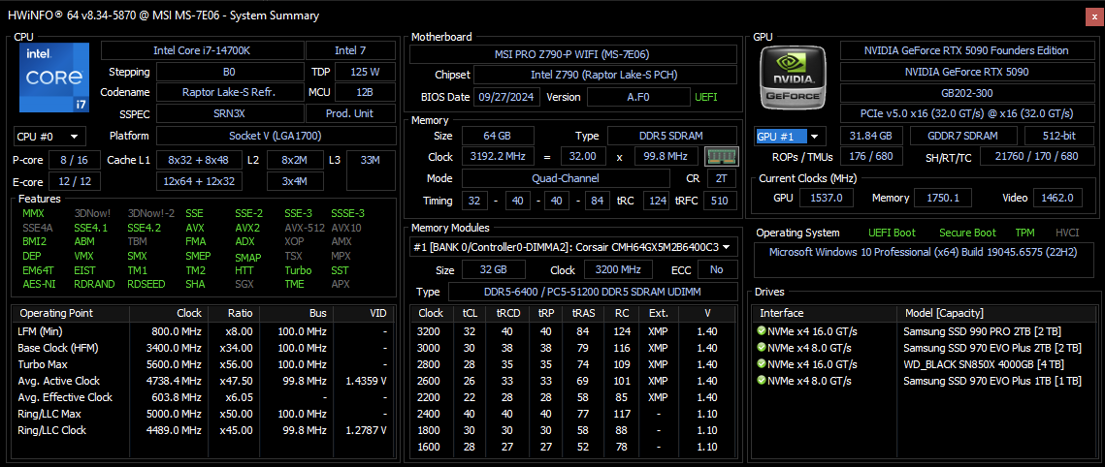
Task: Click the Operating Point column header
Action: (71, 313)
